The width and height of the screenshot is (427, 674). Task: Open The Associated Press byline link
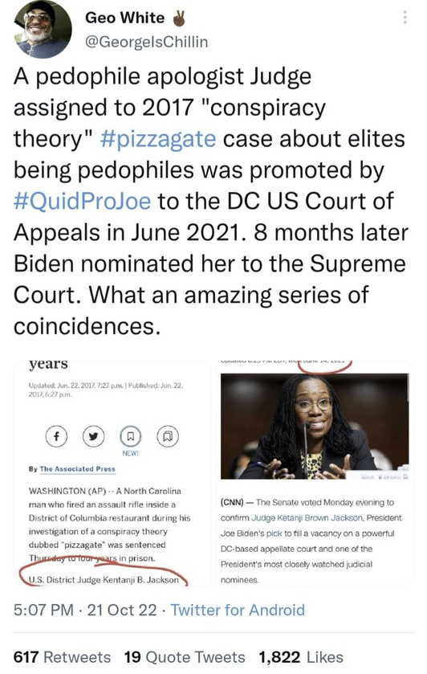point(77,469)
